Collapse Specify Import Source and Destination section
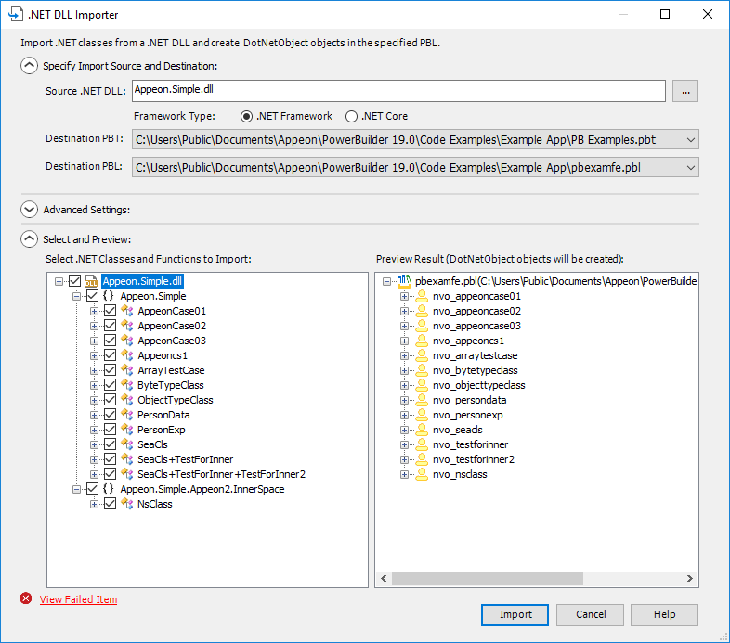This screenshot has height=643, width=730. tap(29, 66)
